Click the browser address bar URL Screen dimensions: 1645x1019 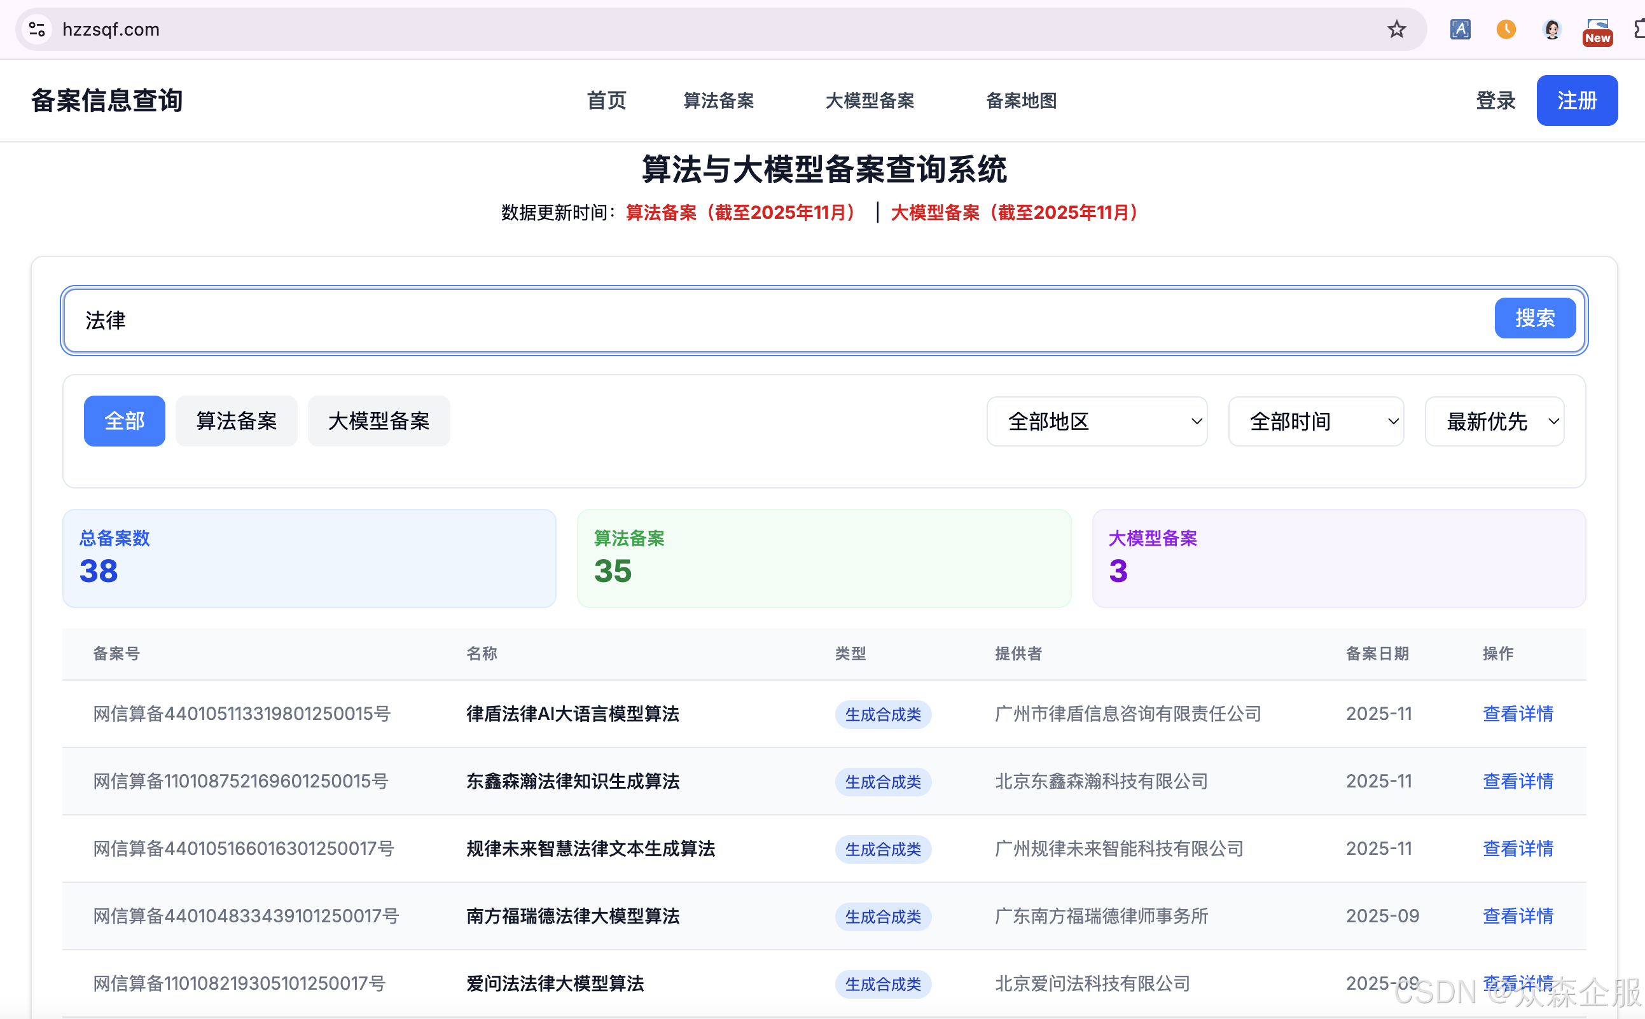coord(111,29)
